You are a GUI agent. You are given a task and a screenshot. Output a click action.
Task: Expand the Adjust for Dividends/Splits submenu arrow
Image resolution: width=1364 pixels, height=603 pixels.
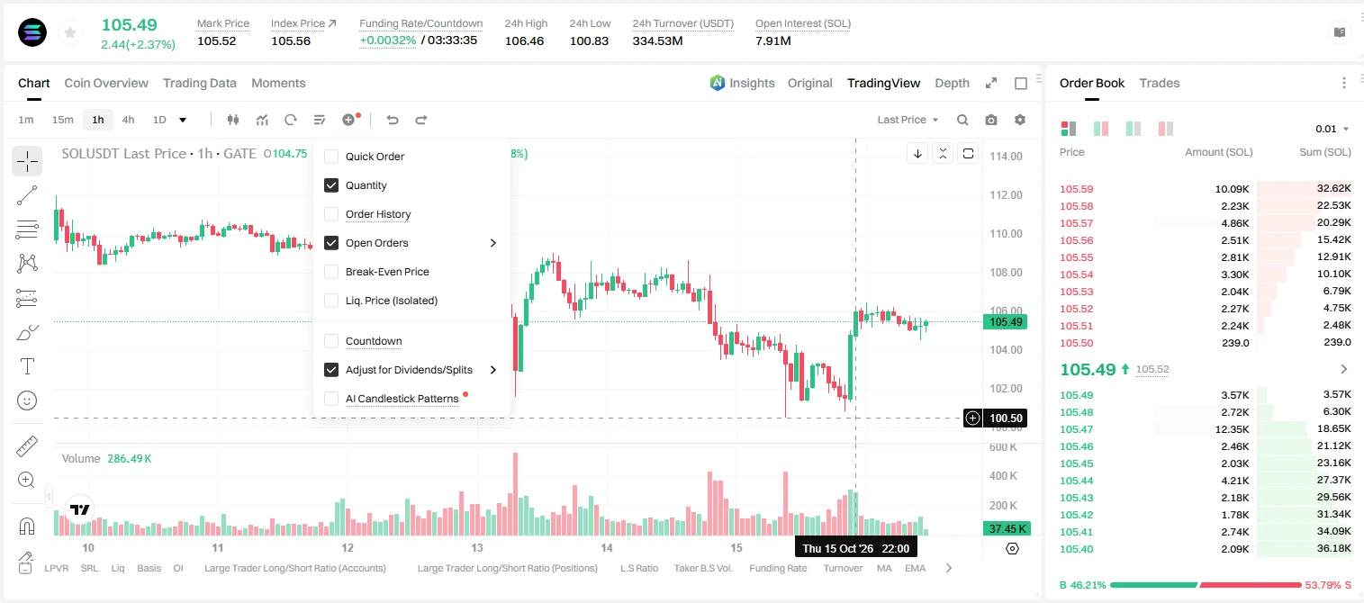pos(493,370)
